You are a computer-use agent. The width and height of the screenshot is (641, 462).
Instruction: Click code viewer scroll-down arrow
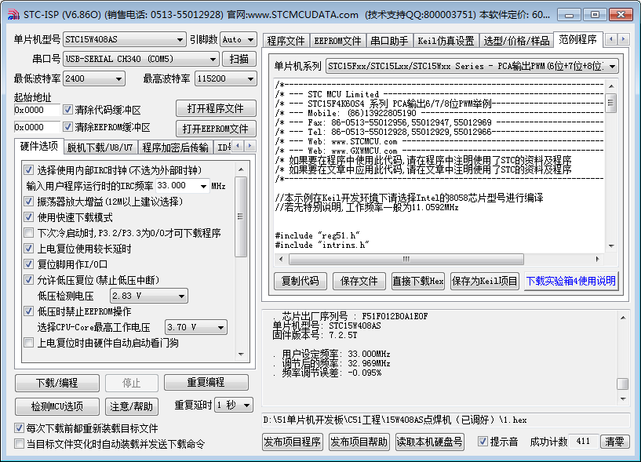[x=611, y=246]
